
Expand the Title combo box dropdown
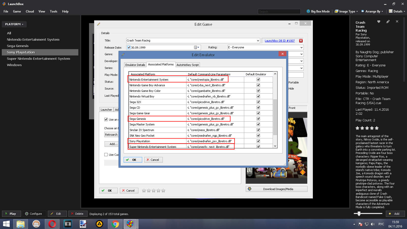point(258,41)
